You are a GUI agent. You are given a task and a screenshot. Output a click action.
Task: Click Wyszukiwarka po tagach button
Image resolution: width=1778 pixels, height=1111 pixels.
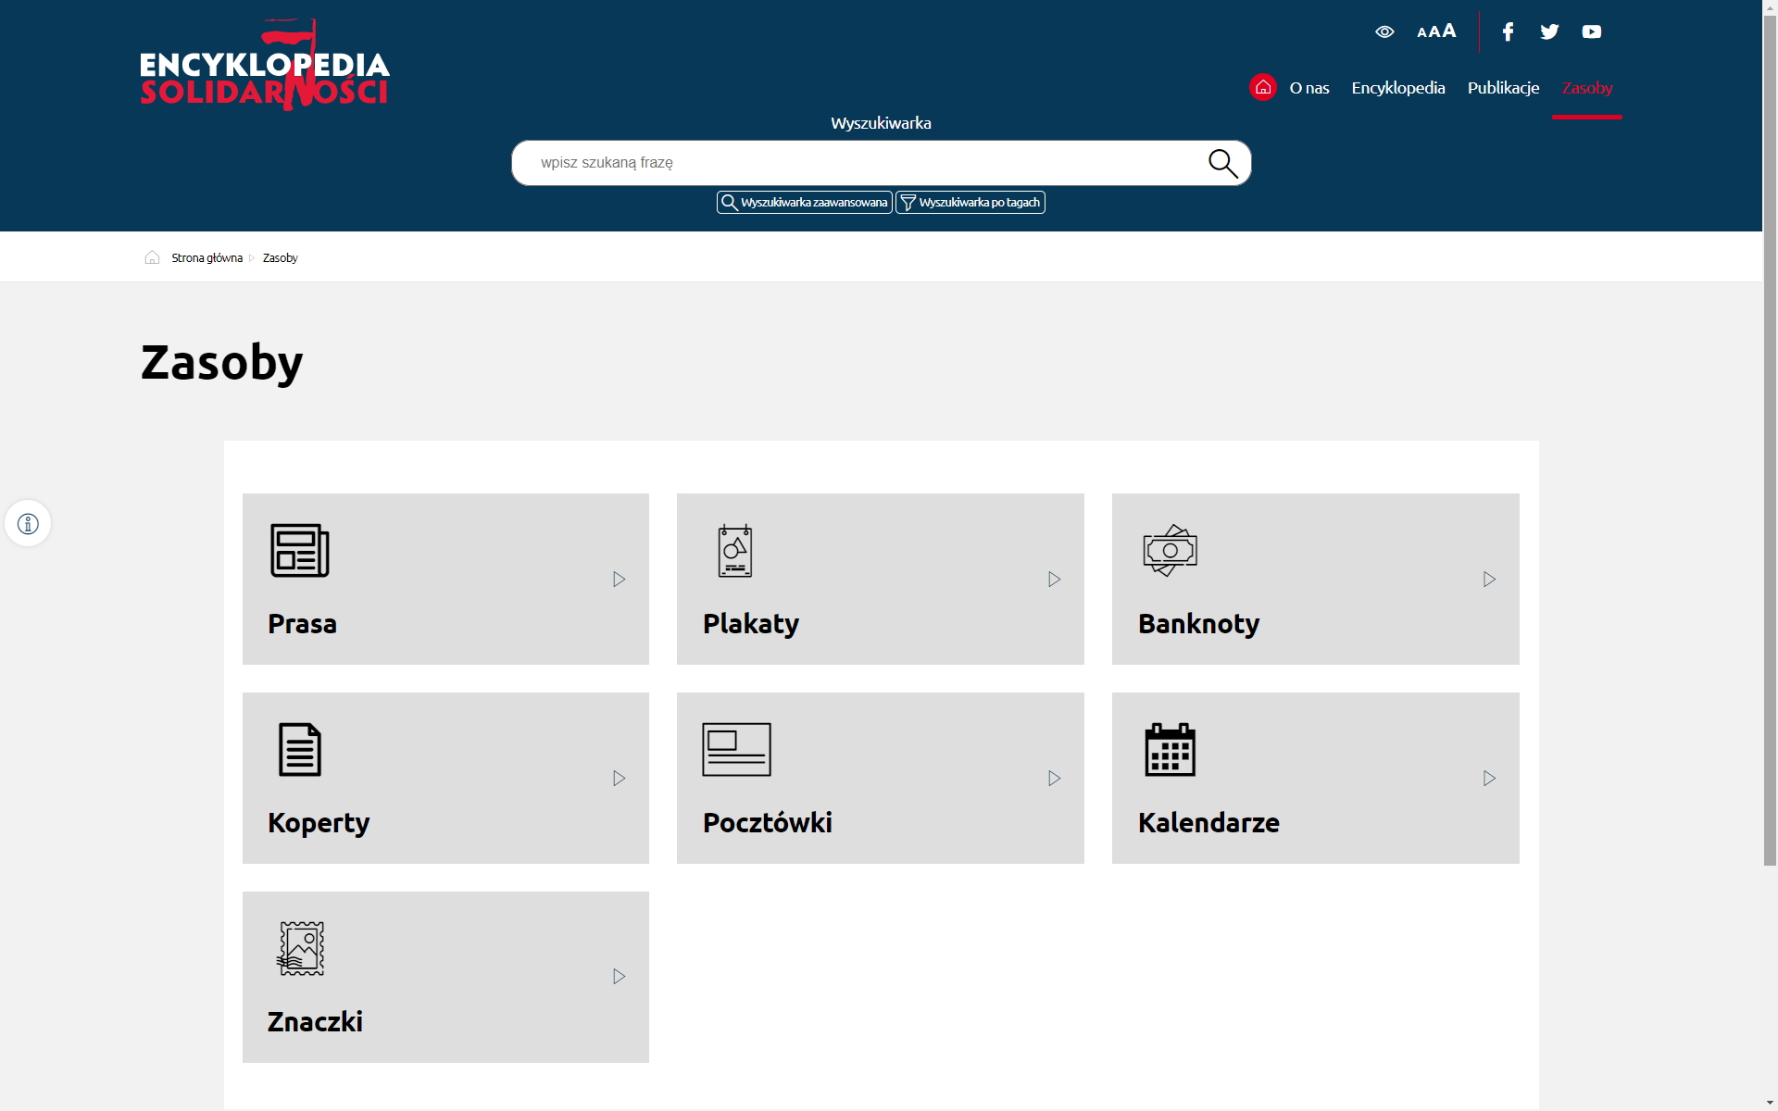point(970,203)
